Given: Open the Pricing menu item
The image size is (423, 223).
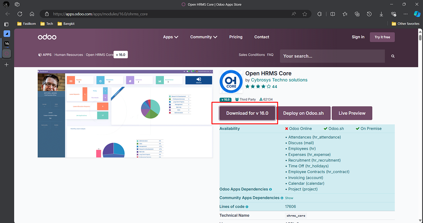Looking at the screenshot, I should tap(236, 37).
